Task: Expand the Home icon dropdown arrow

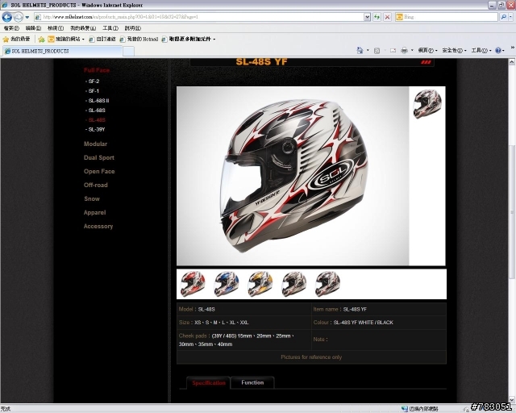Action: (368, 50)
